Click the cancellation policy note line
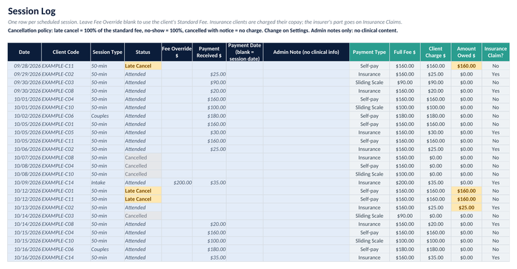 [x=202, y=30]
